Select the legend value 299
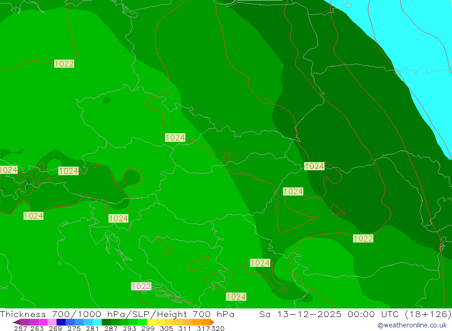 [x=148, y=329]
